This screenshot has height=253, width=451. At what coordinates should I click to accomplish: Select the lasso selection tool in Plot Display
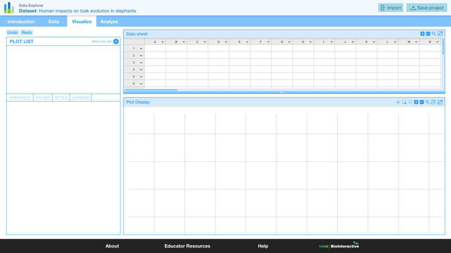pyautogui.click(x=410, y=101)
